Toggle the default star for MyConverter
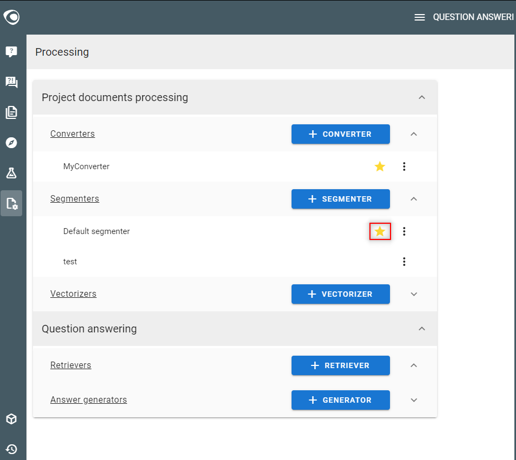The image size is (516, 460). click(380, 166)
